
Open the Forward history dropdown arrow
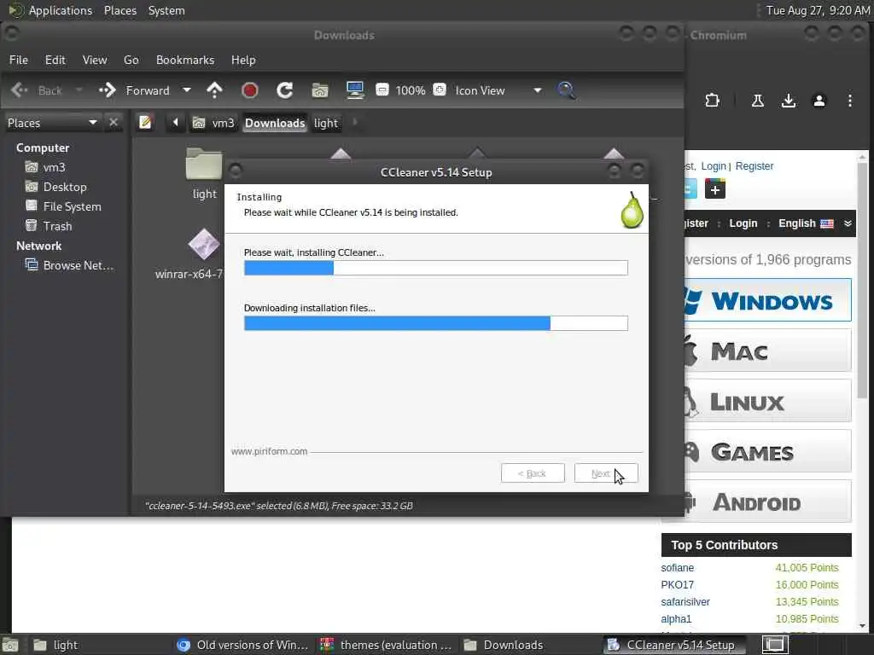click(x=187, y=90)
